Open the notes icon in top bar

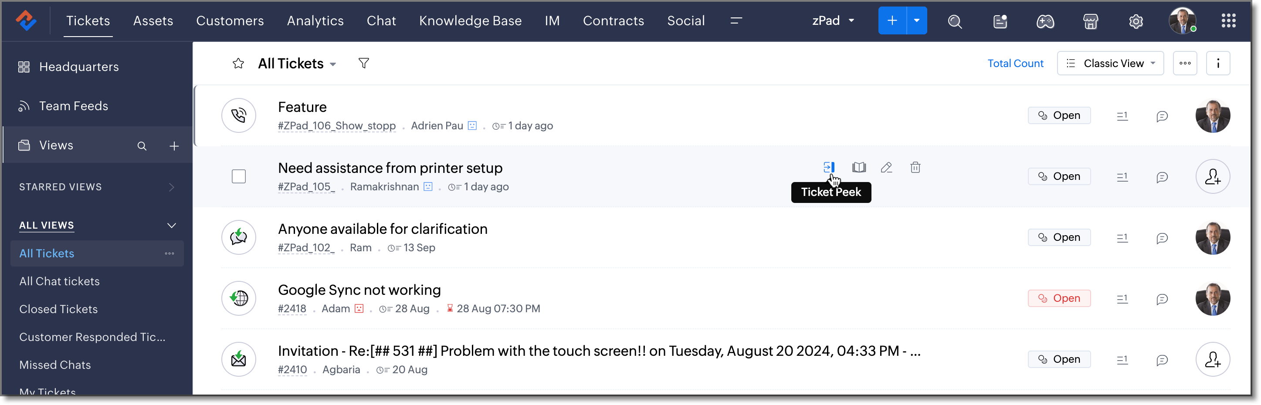point(1000,21)
